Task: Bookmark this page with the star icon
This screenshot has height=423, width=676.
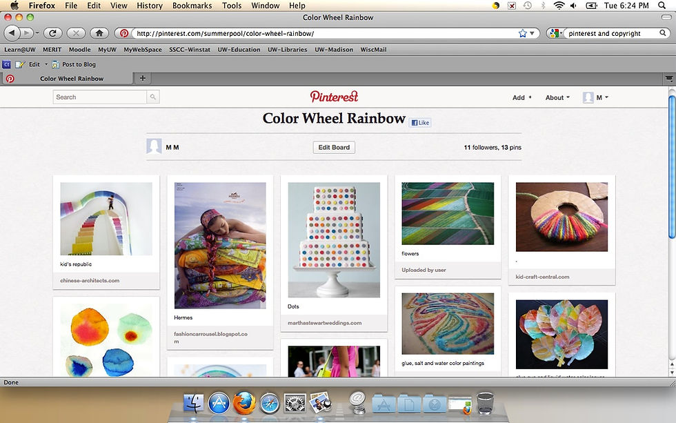Action: pyautogui.click(x=523, y=33)
